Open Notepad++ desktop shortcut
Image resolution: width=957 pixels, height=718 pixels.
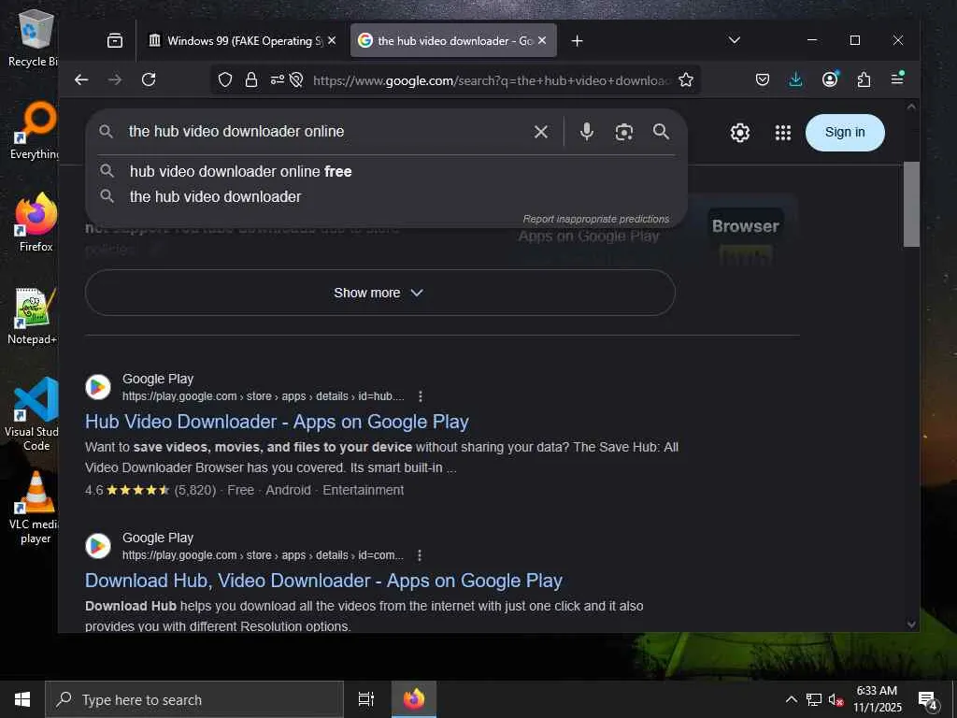click(x=34, y=316)
